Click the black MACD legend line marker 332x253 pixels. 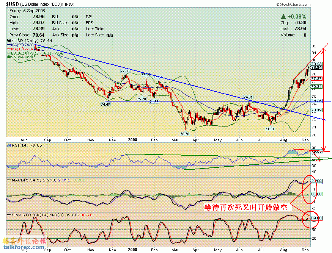pyautogui.click(x=9, y=180)
